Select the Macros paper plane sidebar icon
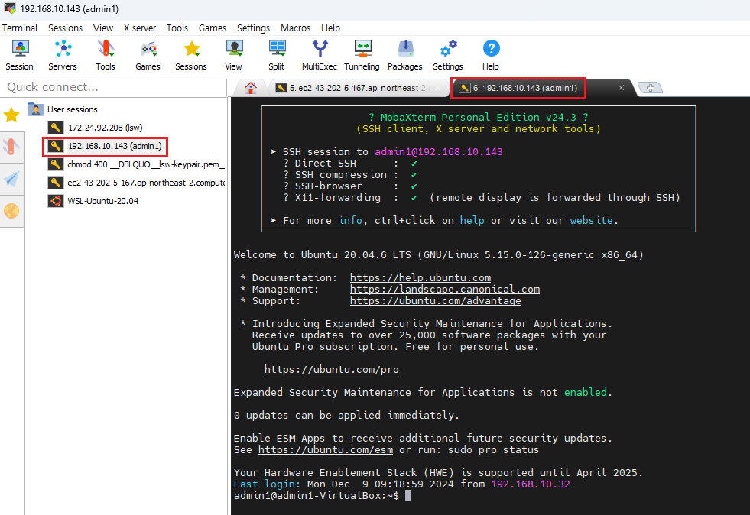The height and width of the screenshot is (515, 750). coord(11,179)
